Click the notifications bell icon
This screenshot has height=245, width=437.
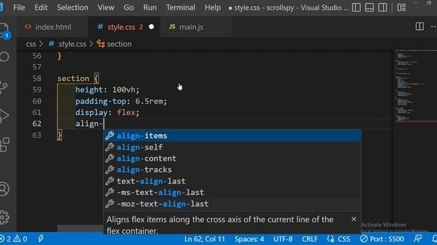pyautogui.click(x=434, y=239)
